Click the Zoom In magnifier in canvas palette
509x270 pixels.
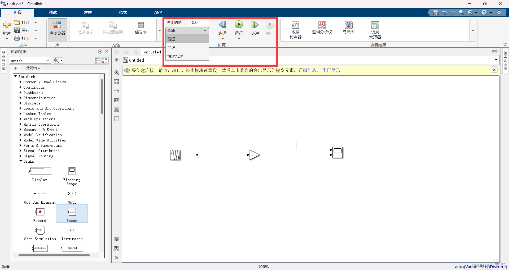(x=117, y=72)
